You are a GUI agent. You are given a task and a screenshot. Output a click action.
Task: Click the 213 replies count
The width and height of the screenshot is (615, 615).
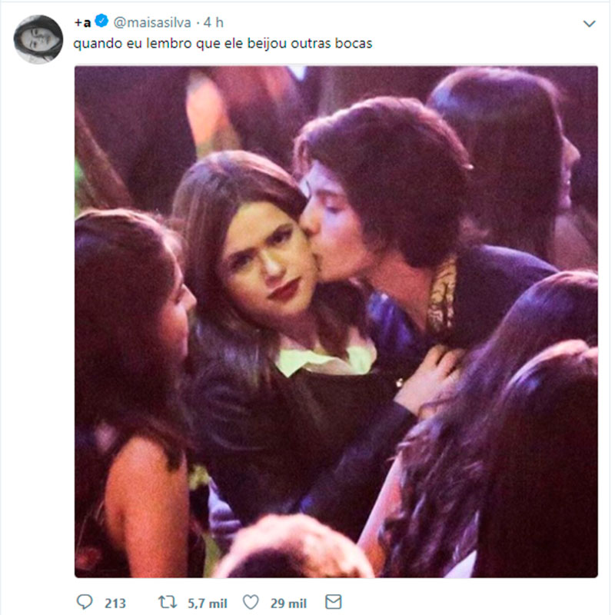(x=115, y=603)
